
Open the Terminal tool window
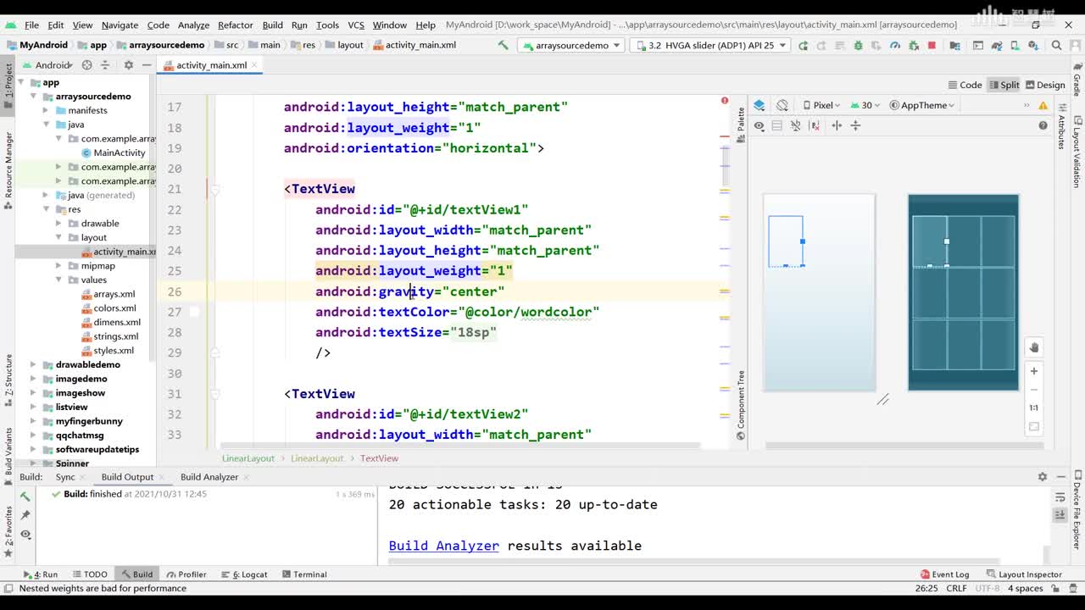(x=303, y=574)
